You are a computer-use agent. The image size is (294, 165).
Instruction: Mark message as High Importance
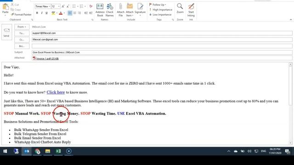click(161, 10)
